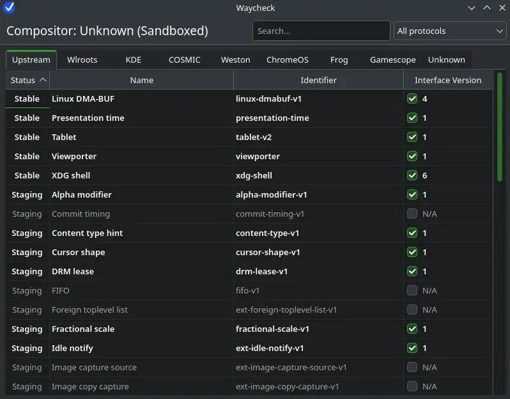Toggle the Commit timing N/A checkbox

point(412,214)
